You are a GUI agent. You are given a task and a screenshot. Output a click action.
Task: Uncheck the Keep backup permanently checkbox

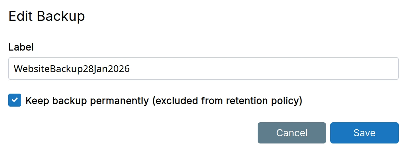15,100
